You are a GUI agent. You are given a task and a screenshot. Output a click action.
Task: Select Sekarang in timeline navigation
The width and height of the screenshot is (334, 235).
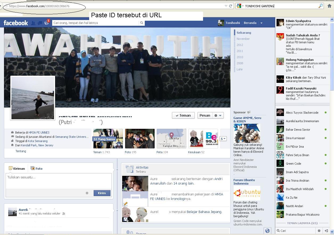[244, 33]
